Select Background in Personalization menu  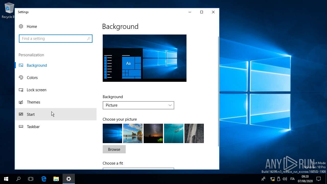(56, 65)
